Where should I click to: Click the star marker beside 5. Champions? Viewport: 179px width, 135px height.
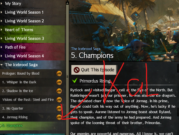(1, 126)
